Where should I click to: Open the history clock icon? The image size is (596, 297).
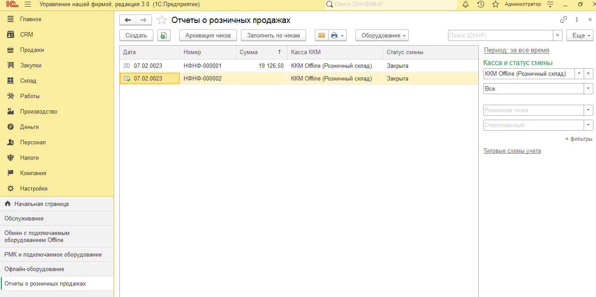(481, 4)
